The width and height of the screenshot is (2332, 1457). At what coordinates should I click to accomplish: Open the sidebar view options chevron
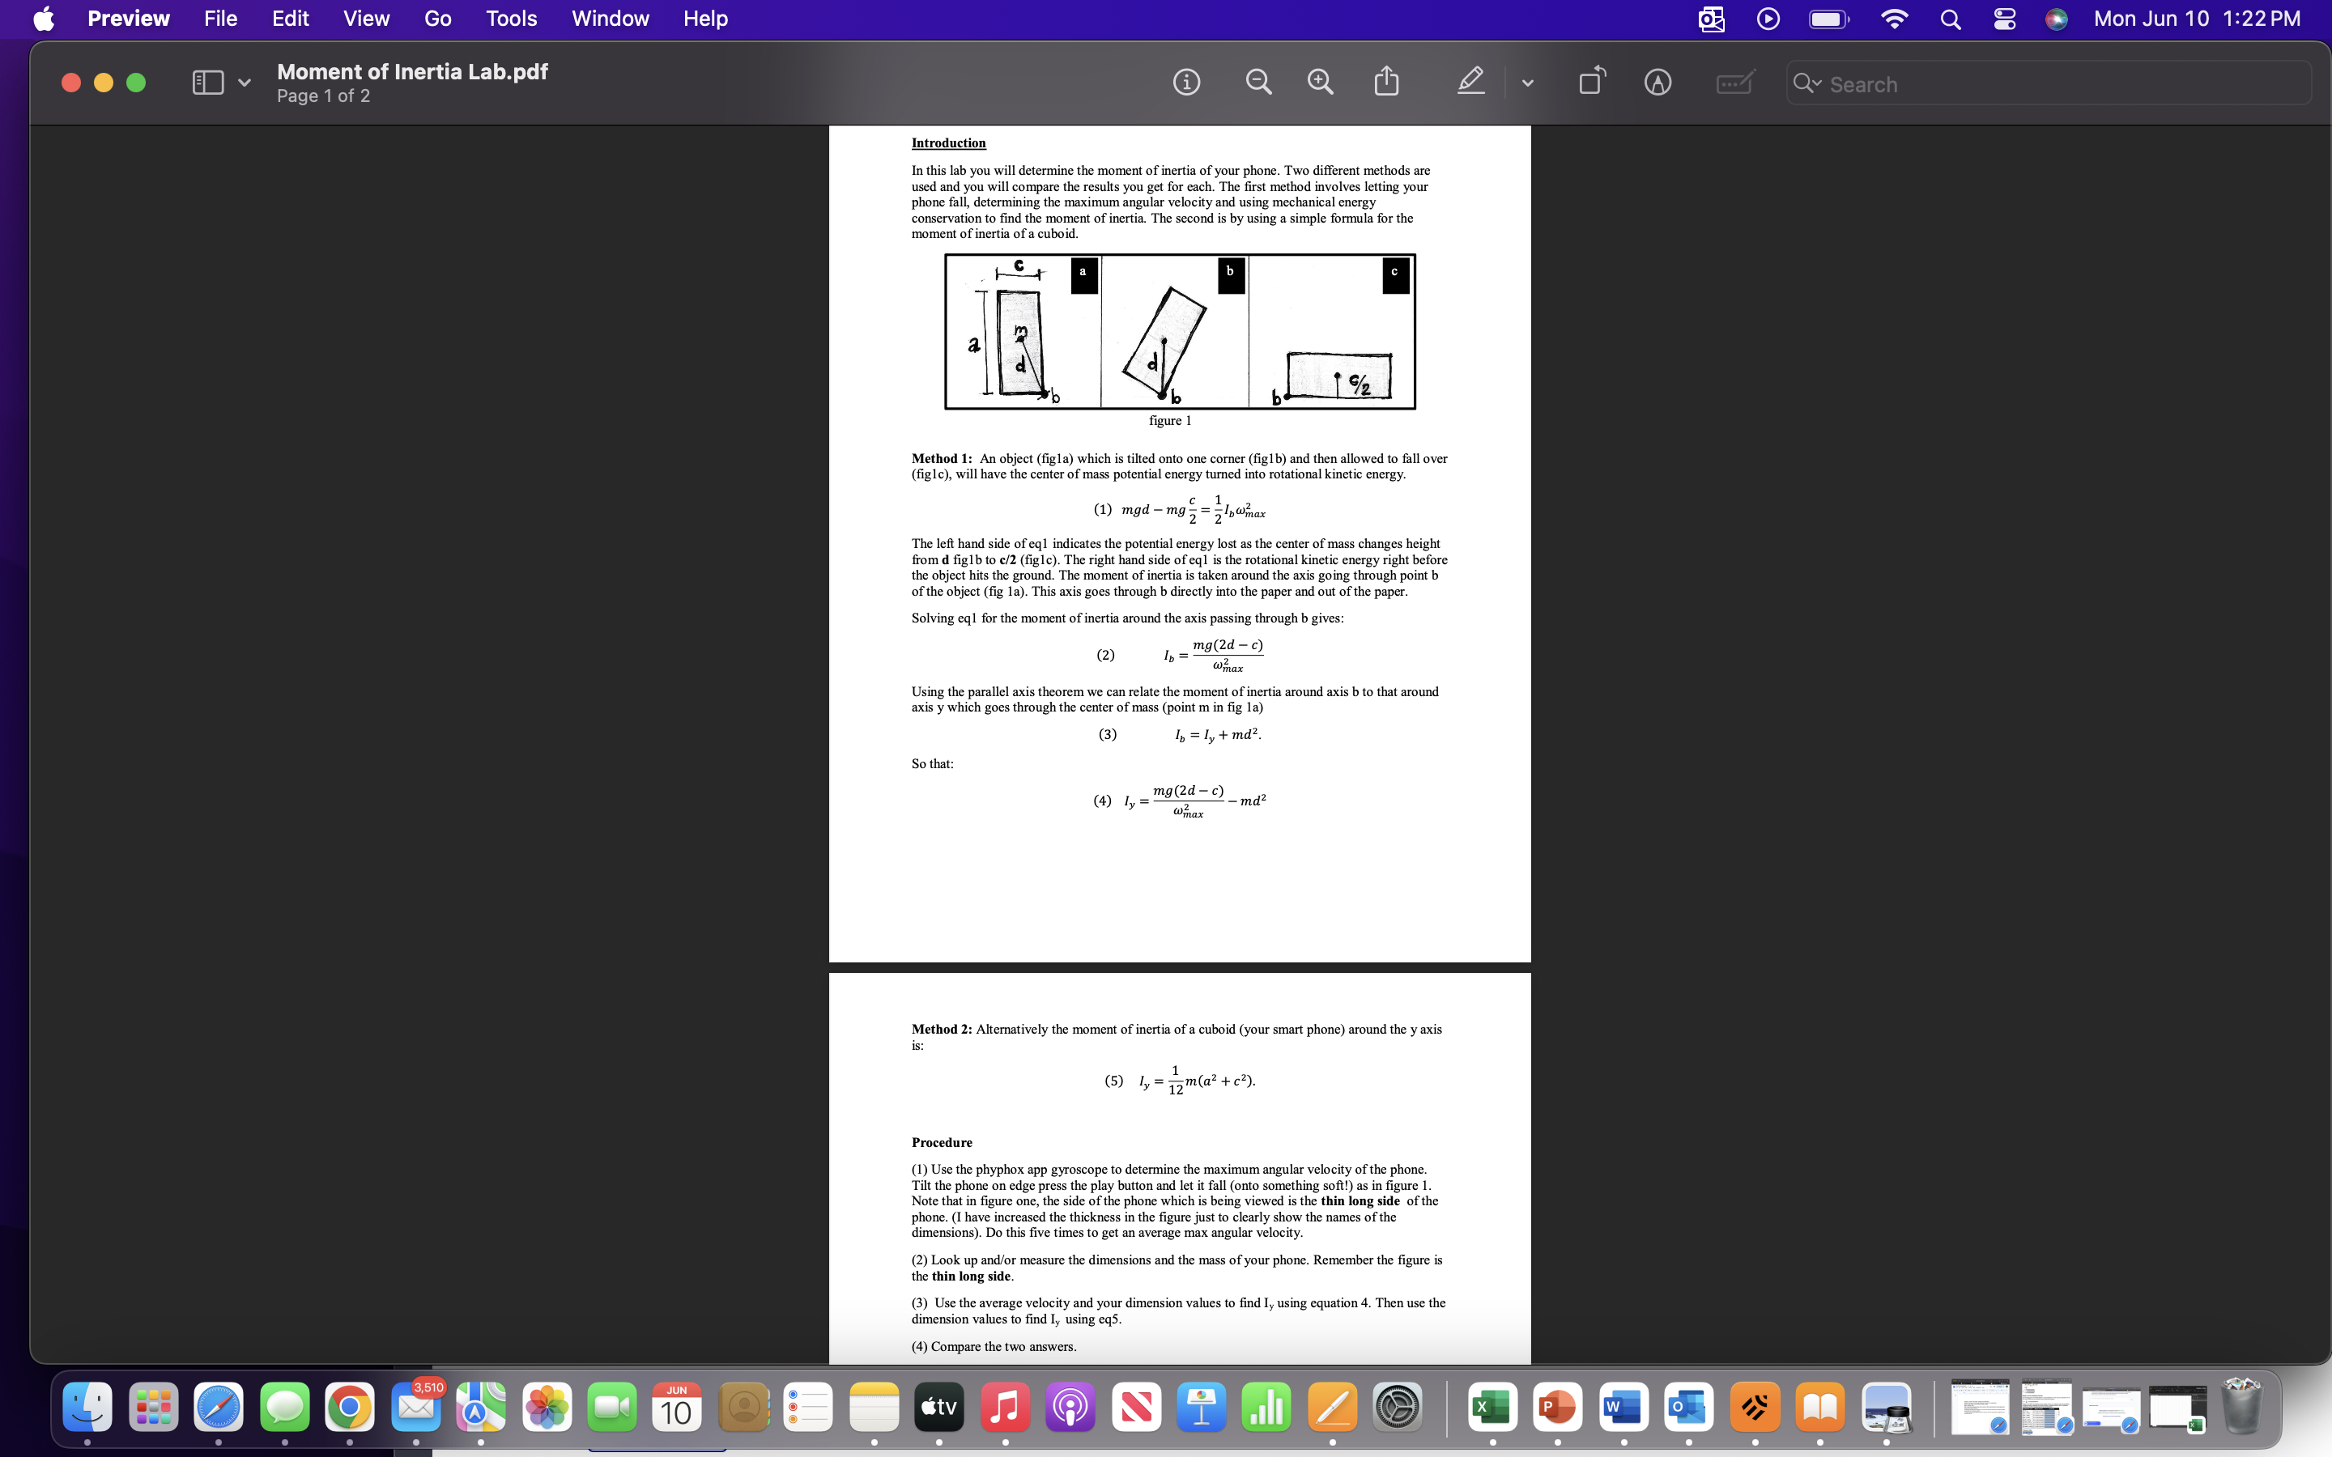243,83
